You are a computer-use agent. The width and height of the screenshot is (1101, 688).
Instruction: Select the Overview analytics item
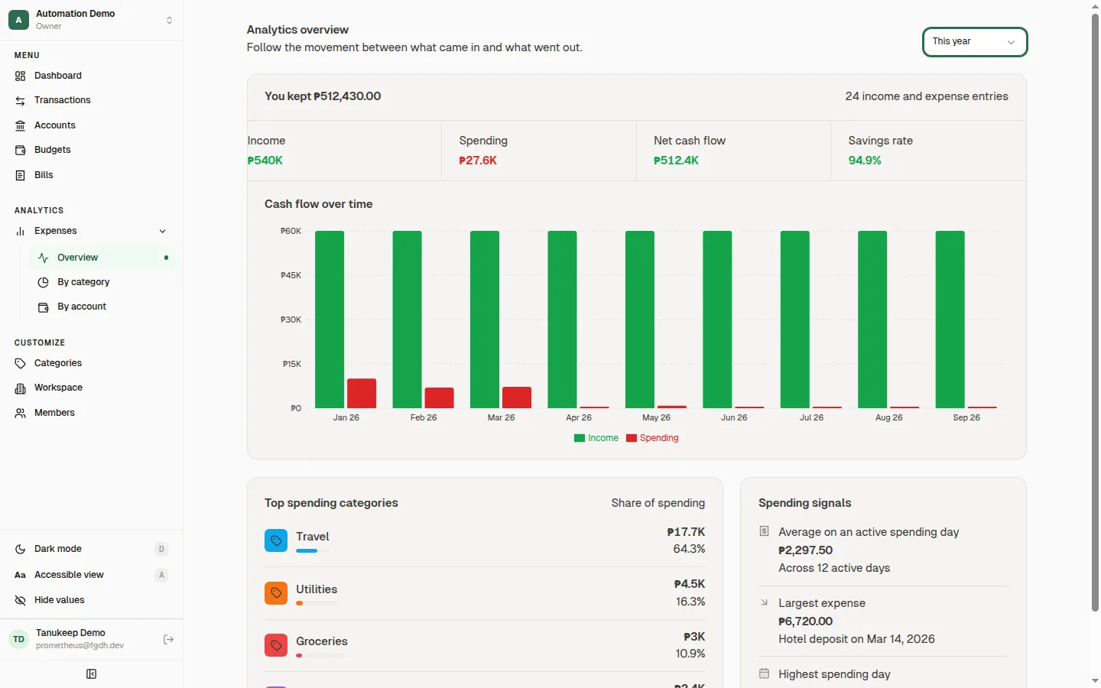click(x=102, y=258)
